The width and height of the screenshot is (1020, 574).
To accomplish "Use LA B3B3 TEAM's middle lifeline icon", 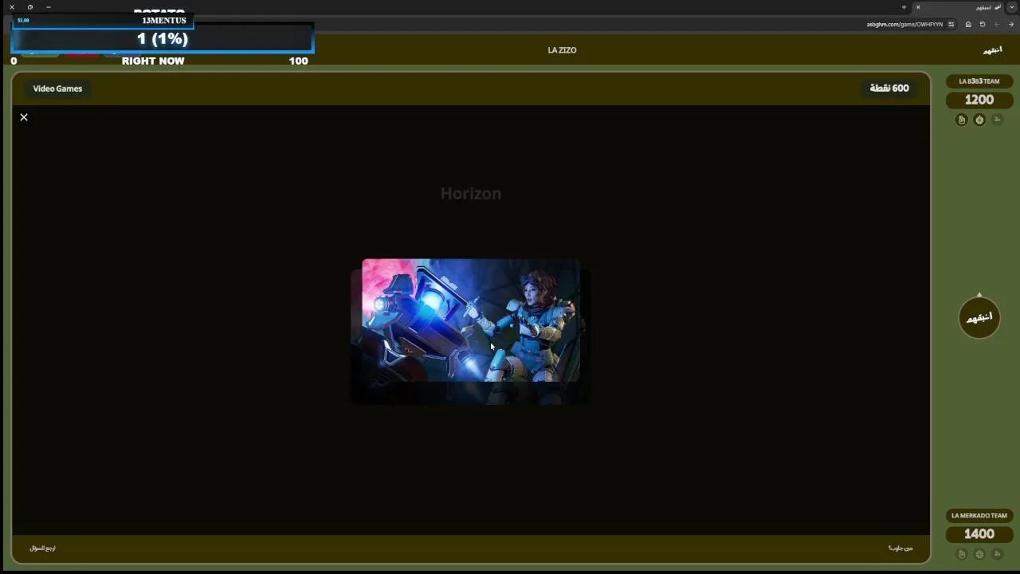I will (x=979, y=120).
